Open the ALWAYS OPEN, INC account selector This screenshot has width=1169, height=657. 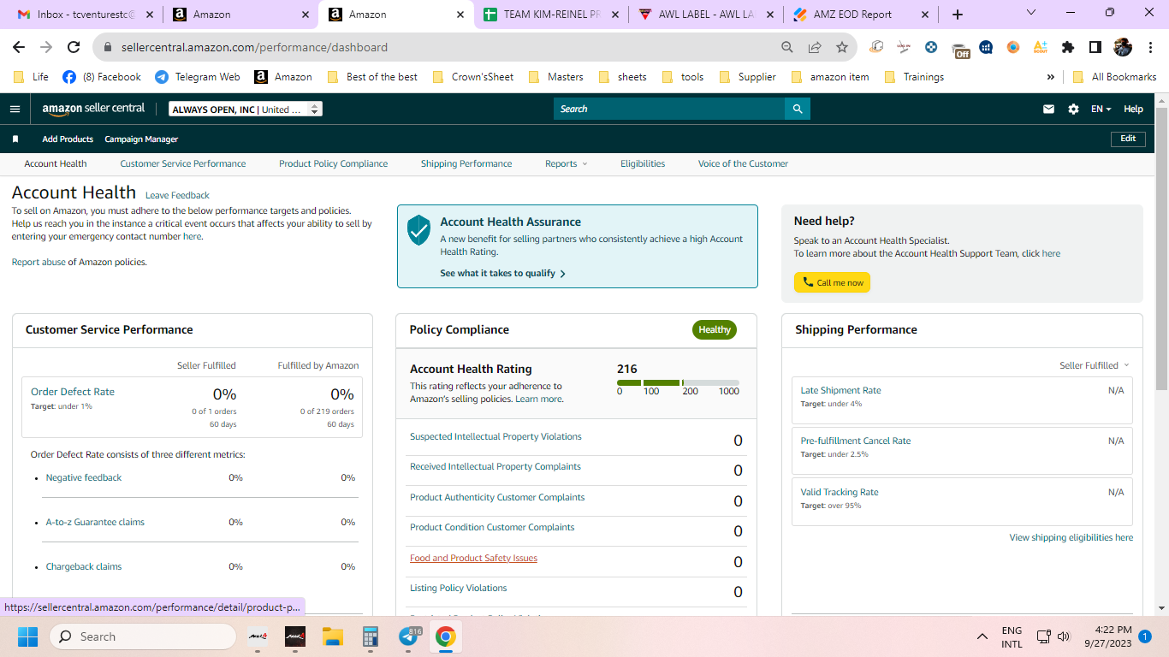pos(246,109)
